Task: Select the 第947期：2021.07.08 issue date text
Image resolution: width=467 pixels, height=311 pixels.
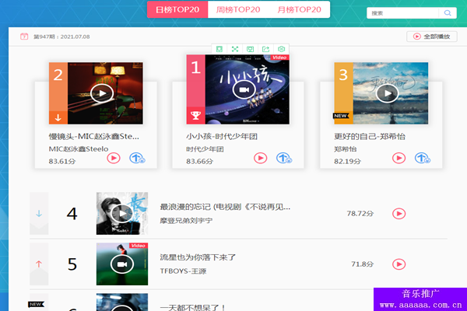Action: pos(61,37)
